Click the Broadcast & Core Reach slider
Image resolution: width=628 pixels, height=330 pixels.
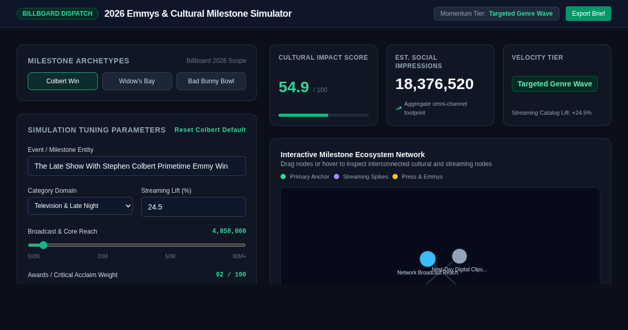pos(137,245)
